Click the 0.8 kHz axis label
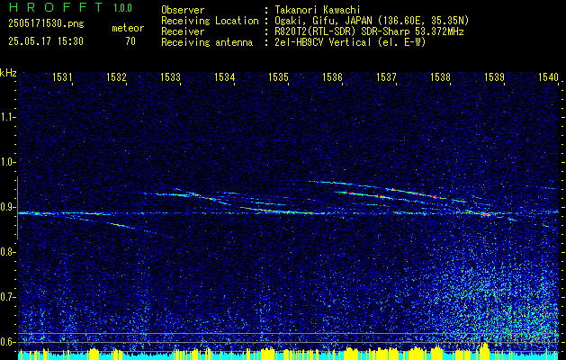The width and height of the screenshot is (566, 360). click(8, 252)
